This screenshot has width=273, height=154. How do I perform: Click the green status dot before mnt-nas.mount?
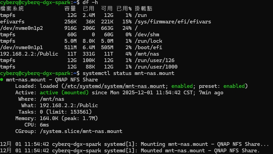pyautogui.click(x=2, y=80)
